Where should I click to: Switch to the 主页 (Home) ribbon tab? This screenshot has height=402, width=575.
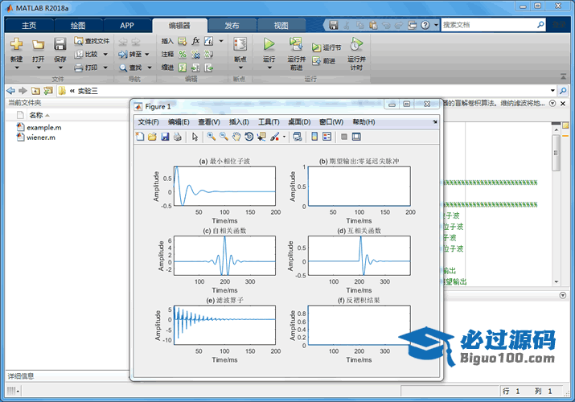(29, 25)
